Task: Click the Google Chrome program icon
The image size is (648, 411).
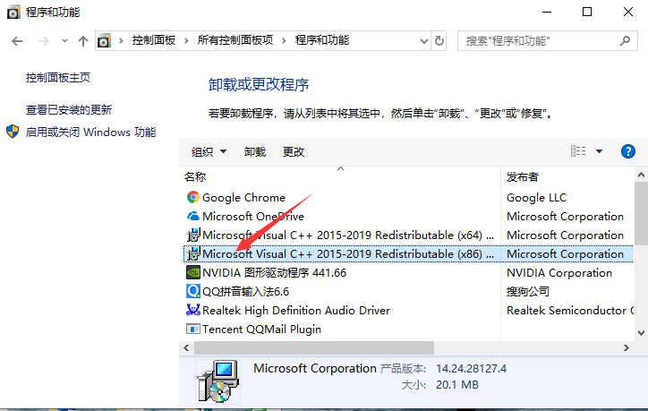Action: click(192, 198)
